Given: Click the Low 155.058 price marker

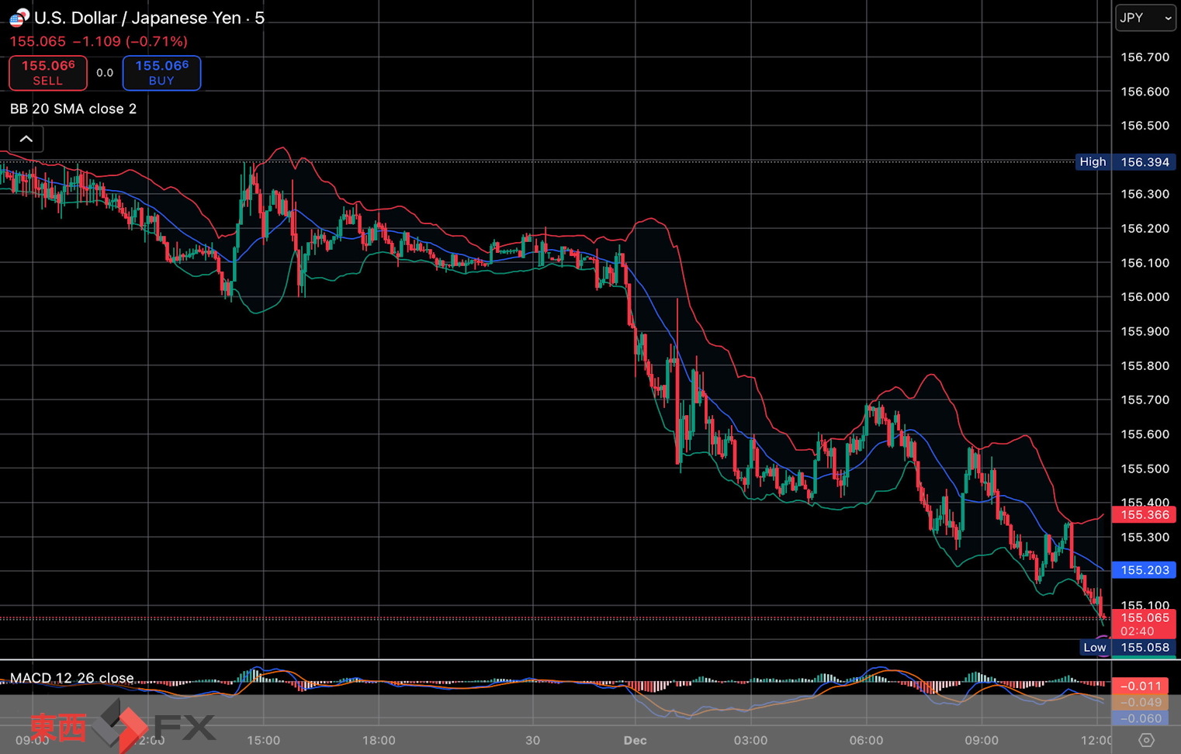Looking at the screenshot, I should point(1129,648).
